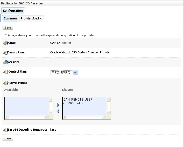Click the Chosen list vertical scrollbar
The width and height of the screenshot is (184, 148).
[x=109, y=106]
